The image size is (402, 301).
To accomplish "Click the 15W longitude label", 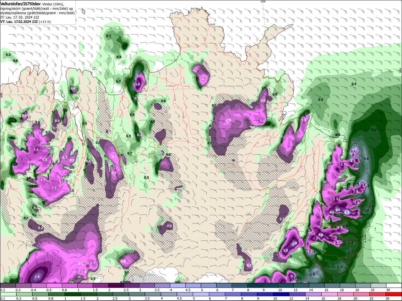I will [x=263, y=2].
